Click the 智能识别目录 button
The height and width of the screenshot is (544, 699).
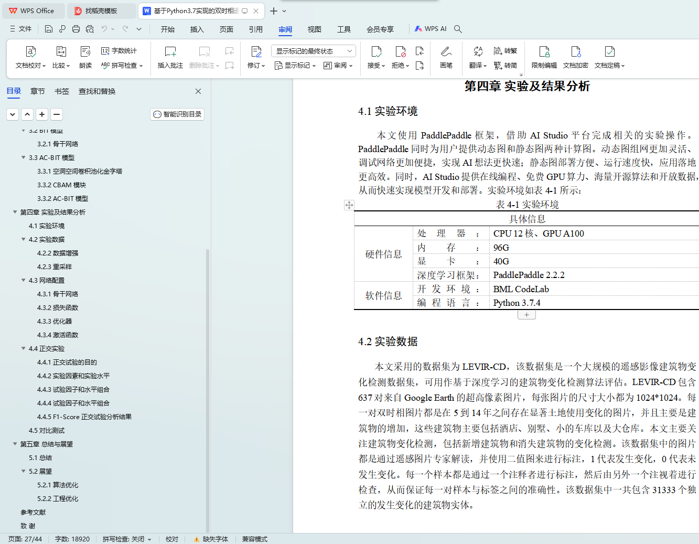click(x=177, y=114)
